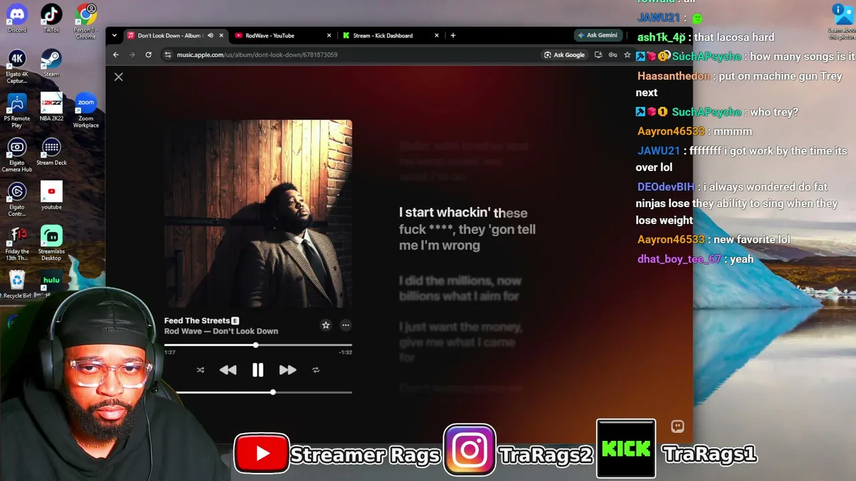Click the browser forward arrow
The image size is (856, 481).
132,55
